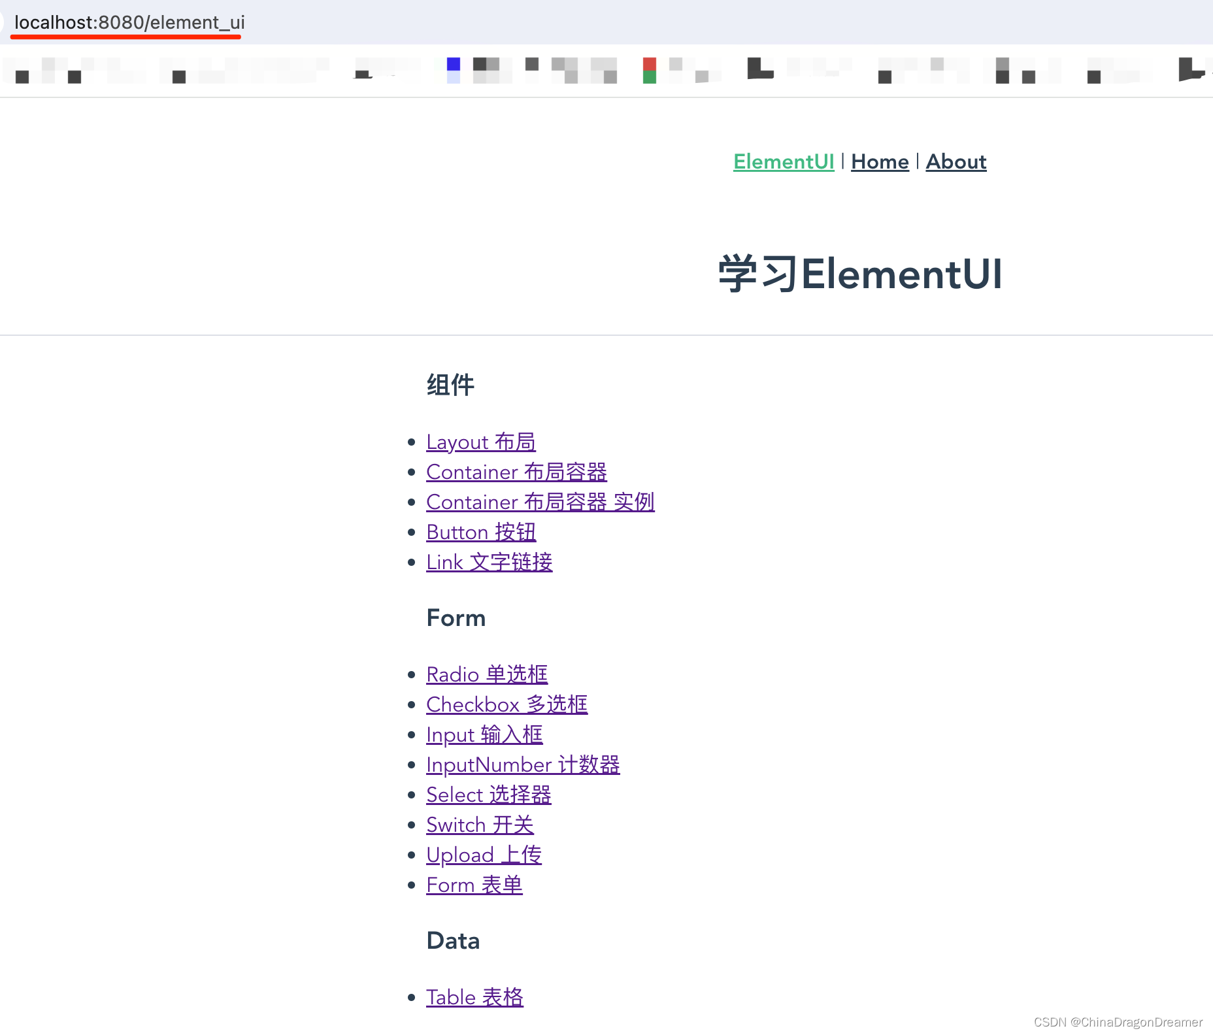Click the localhost:8080/element_ui address bar
The image size is (1213, 1035).
[x=129, y=22]
